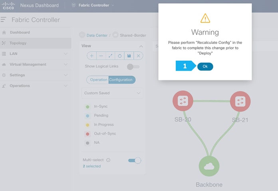Click the Data Center breadcrumb icon

82,35
